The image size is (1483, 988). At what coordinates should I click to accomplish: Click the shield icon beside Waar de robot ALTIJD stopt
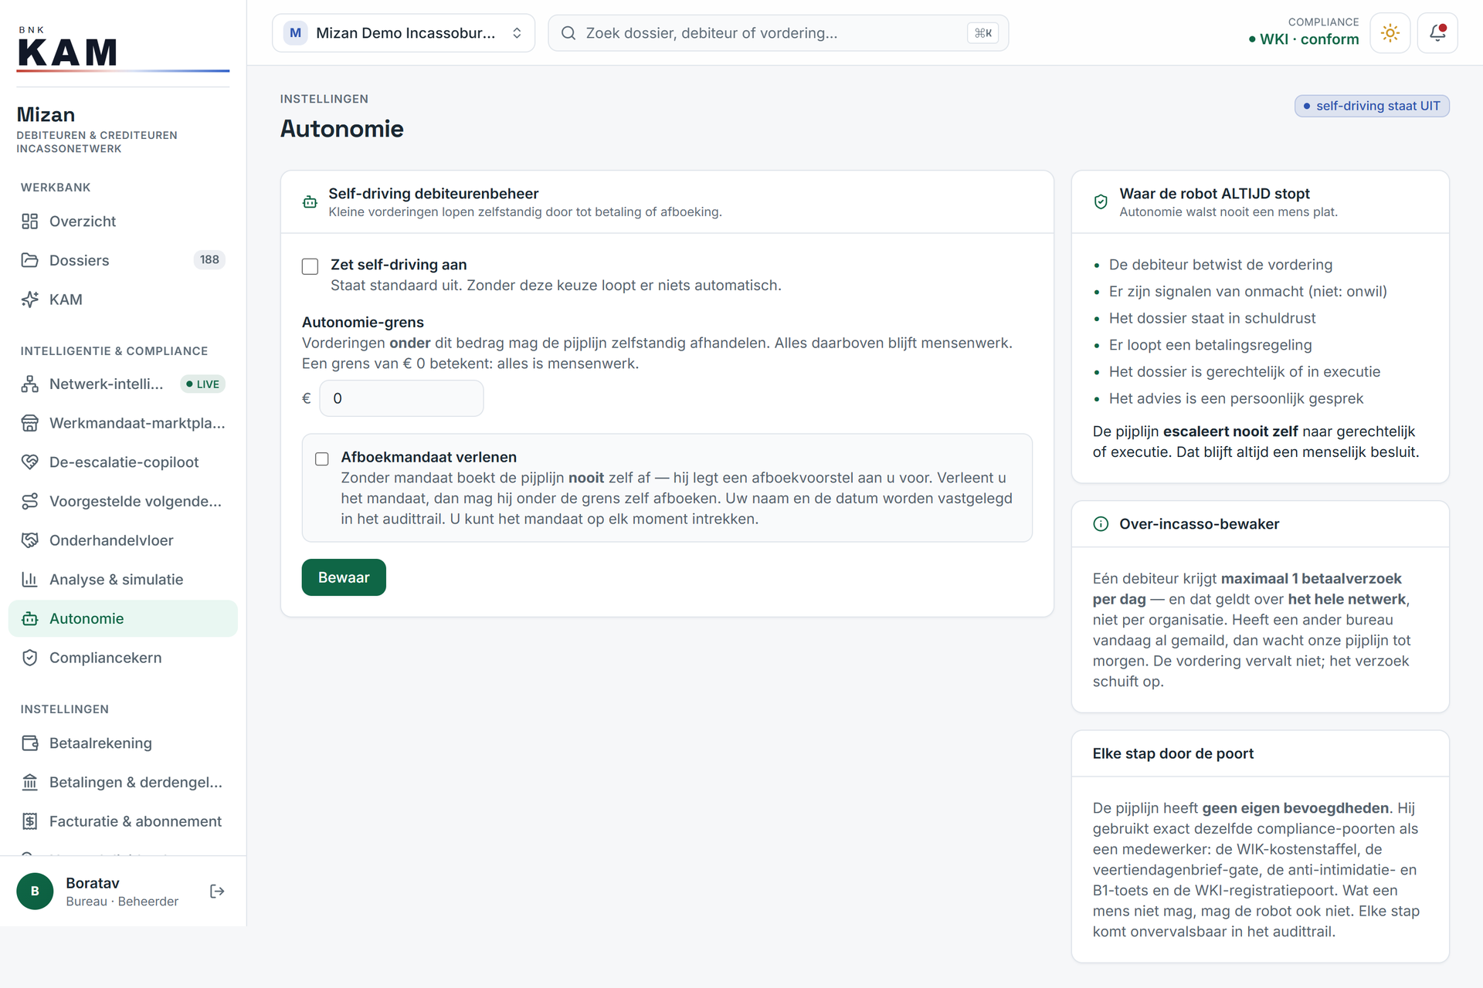(1101, 202)
